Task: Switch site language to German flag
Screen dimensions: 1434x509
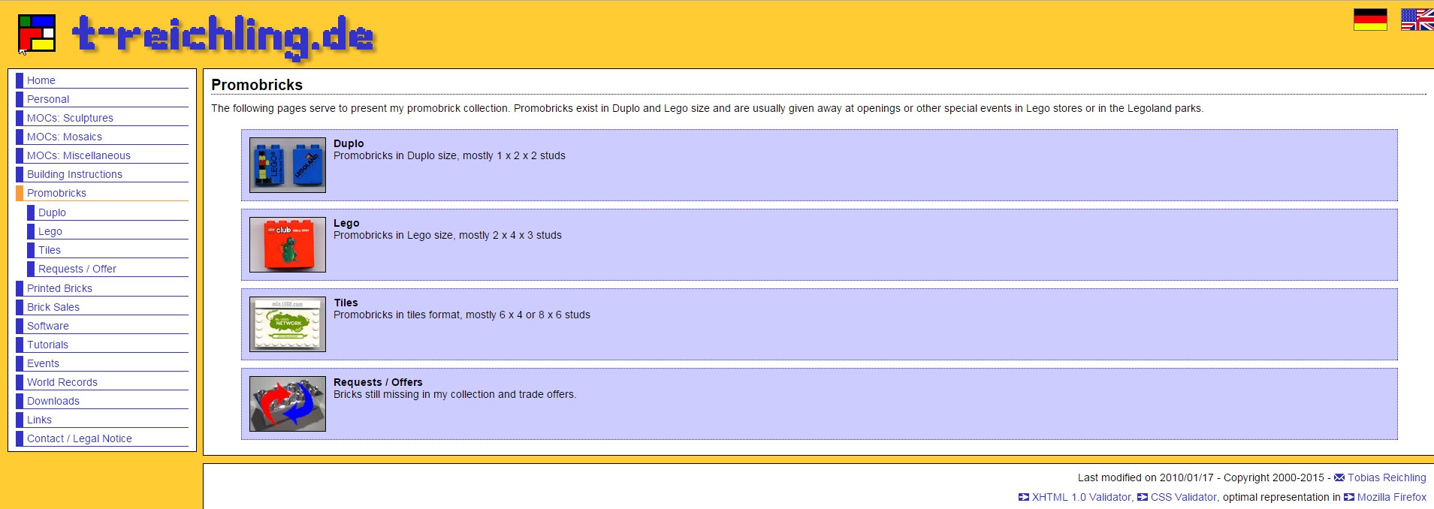Action: [1370, 20]
